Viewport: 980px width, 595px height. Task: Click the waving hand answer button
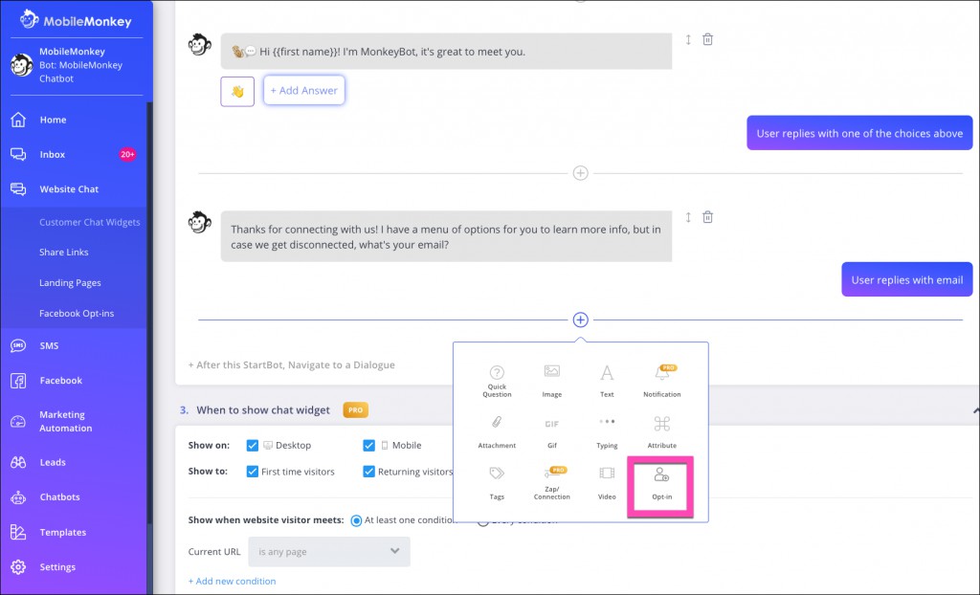pyautogui.click(x=237, y=91)
